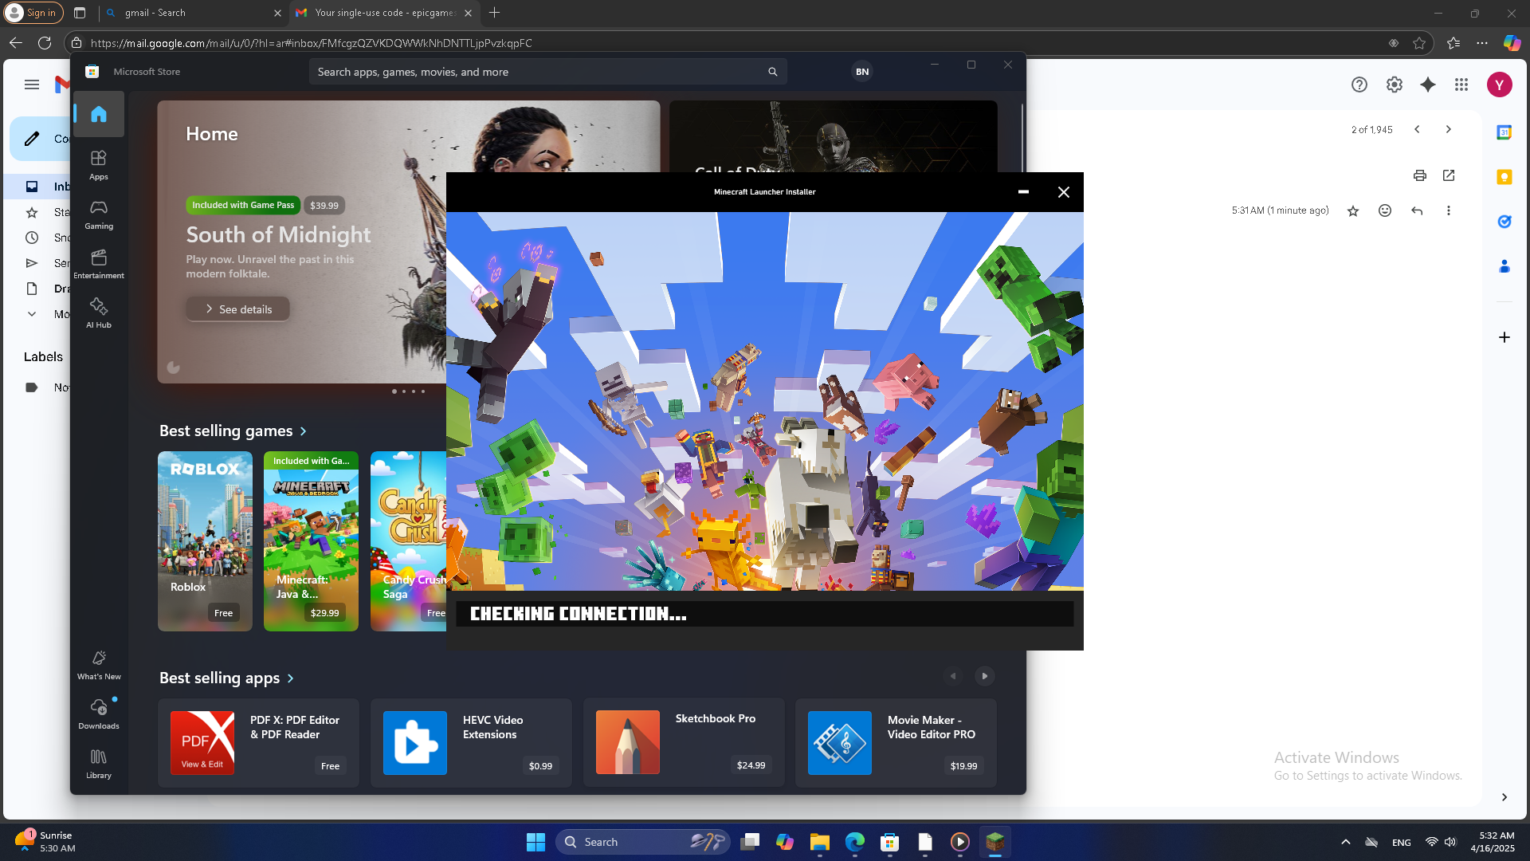Open the Google account avatar Y

tap(1500, 85)
